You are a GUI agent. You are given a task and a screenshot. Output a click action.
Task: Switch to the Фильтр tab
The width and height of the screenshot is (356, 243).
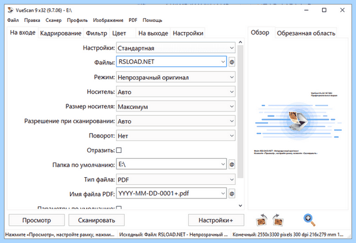click(x=97, y=33)
